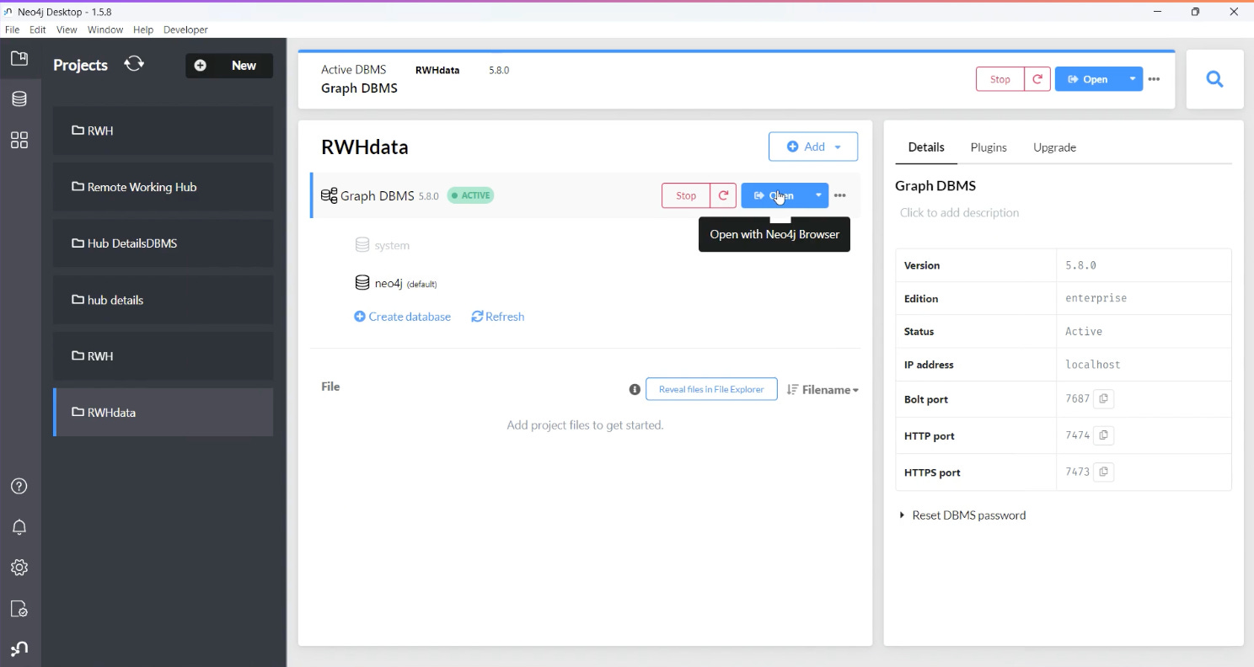Open the DBMS list sidebar icon

(19, 99)
